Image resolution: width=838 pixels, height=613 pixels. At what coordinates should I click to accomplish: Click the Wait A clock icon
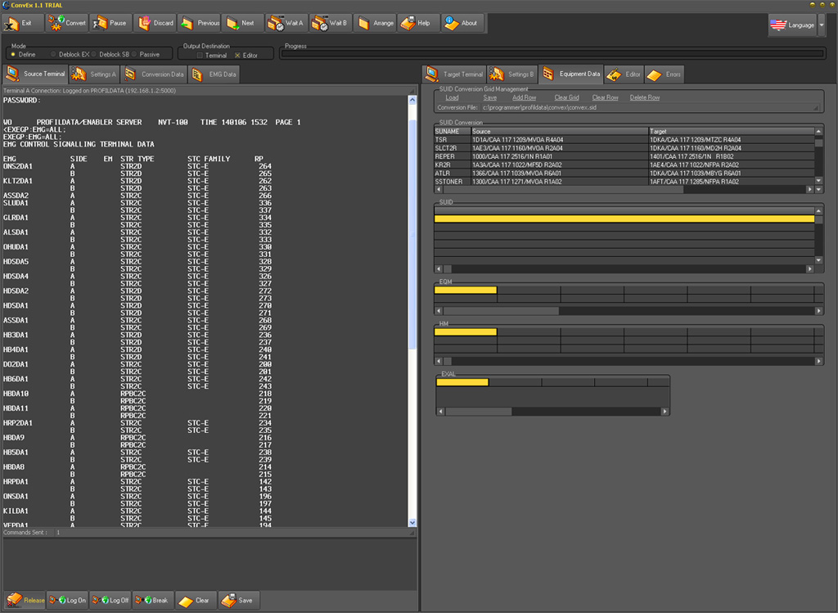pos(276,23)
